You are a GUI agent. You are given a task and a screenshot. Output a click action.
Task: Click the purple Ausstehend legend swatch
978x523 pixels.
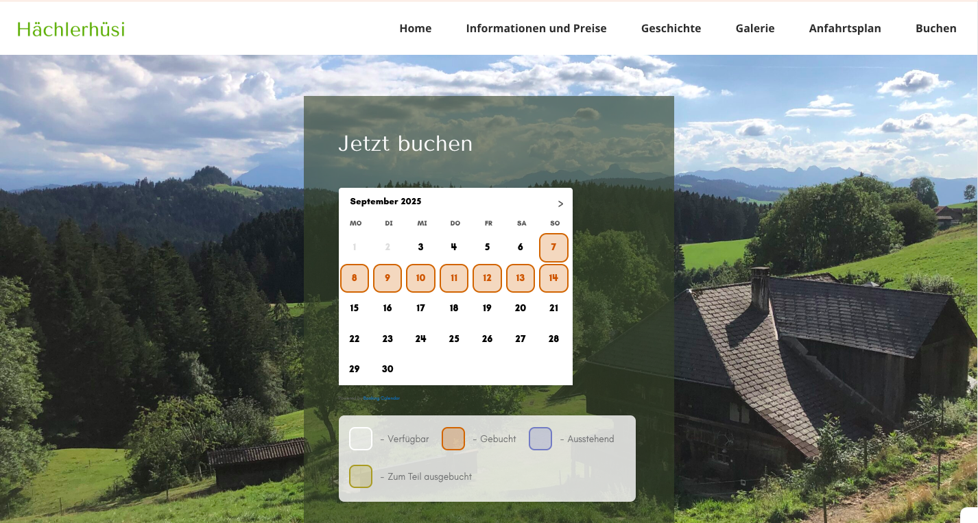click(x=540, y=439)
